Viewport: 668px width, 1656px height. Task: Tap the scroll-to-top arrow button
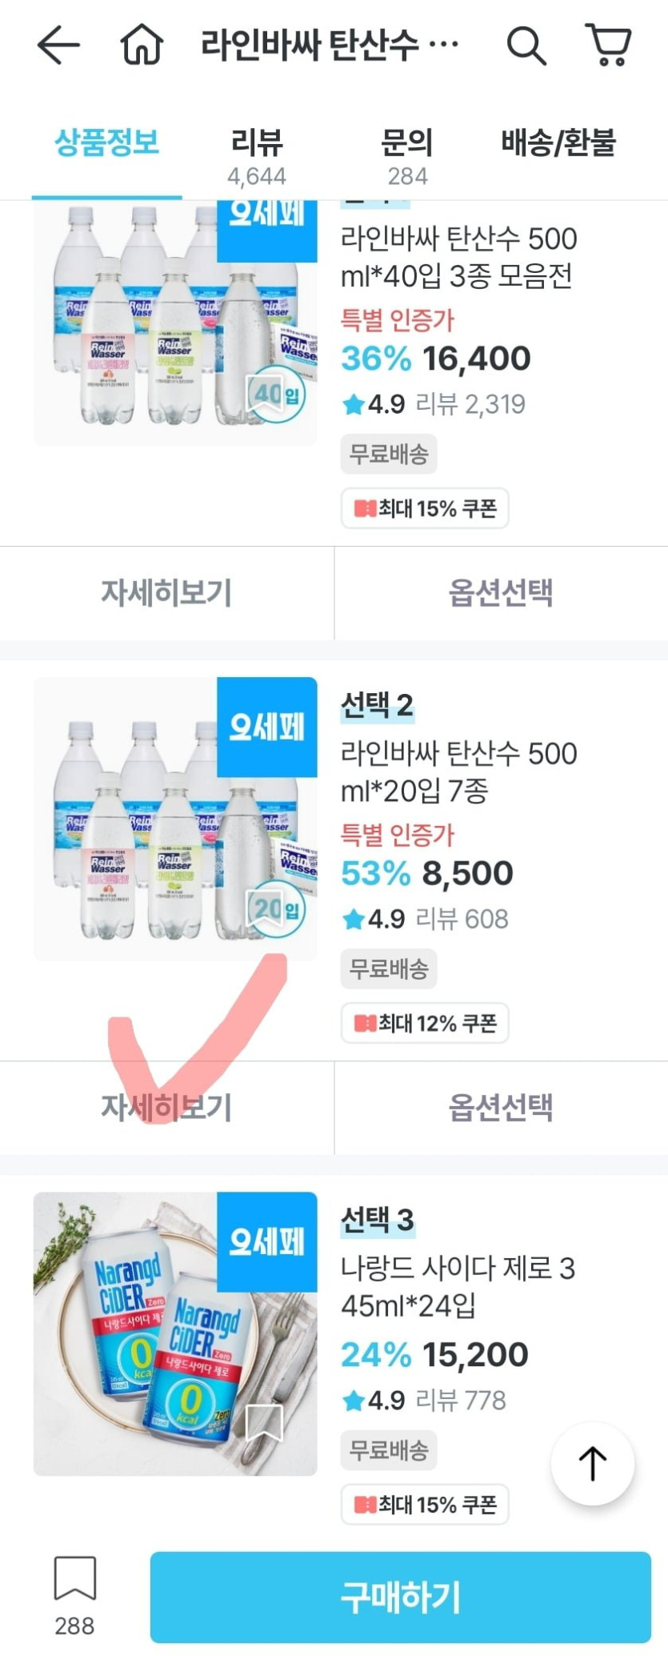[592, 1464]
